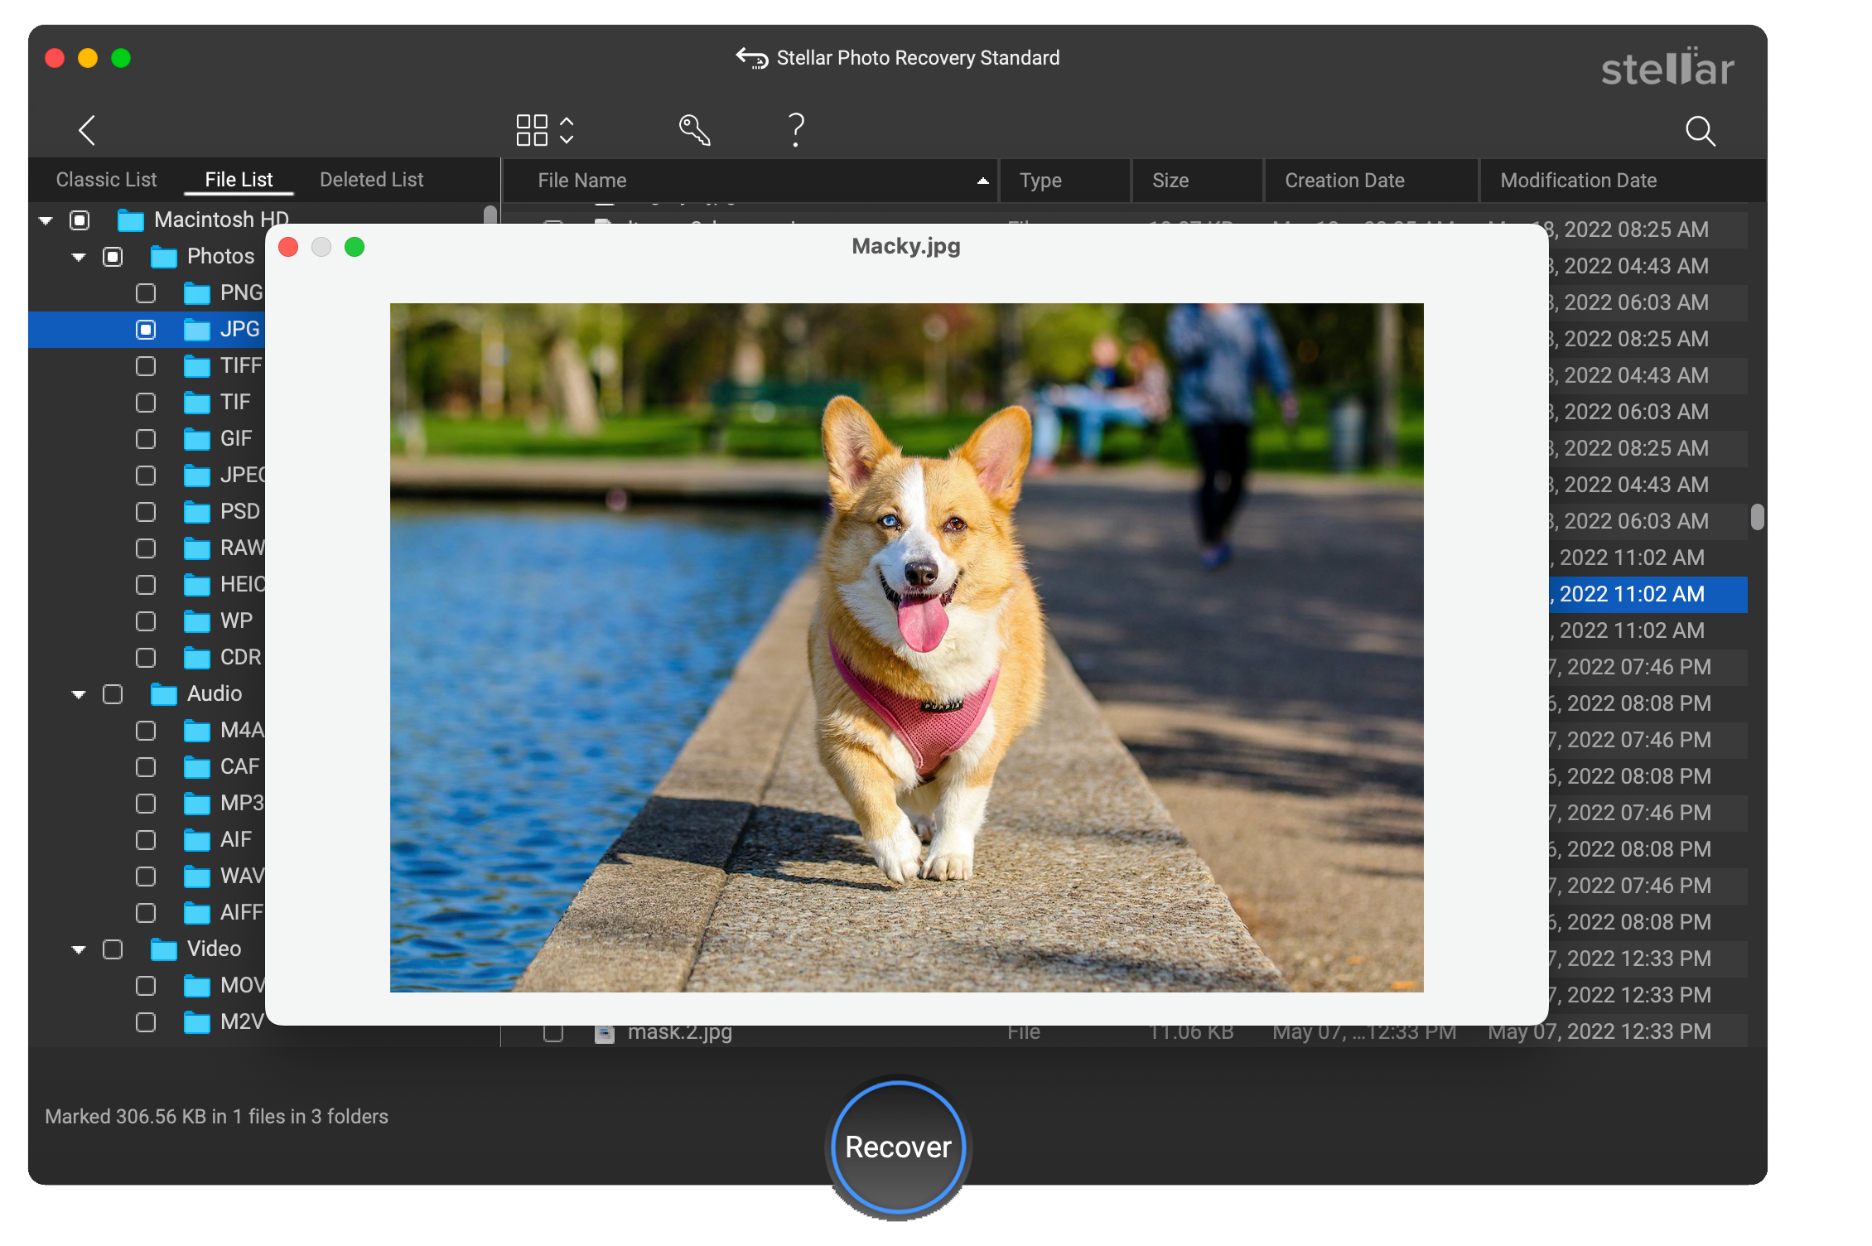Select the M2V folder row
This screenshot has width=1872, height=1246.
pyautogui.click(x=147, y=1022)
